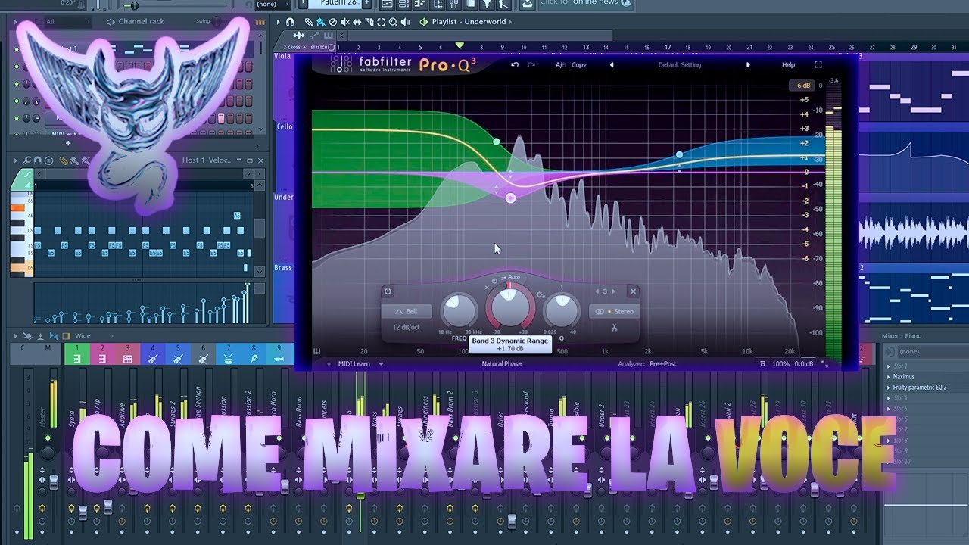The height and width of the screenshot is (545, 969).
Task: Select Viola playlist track label
Action: (x=282, y=55)
